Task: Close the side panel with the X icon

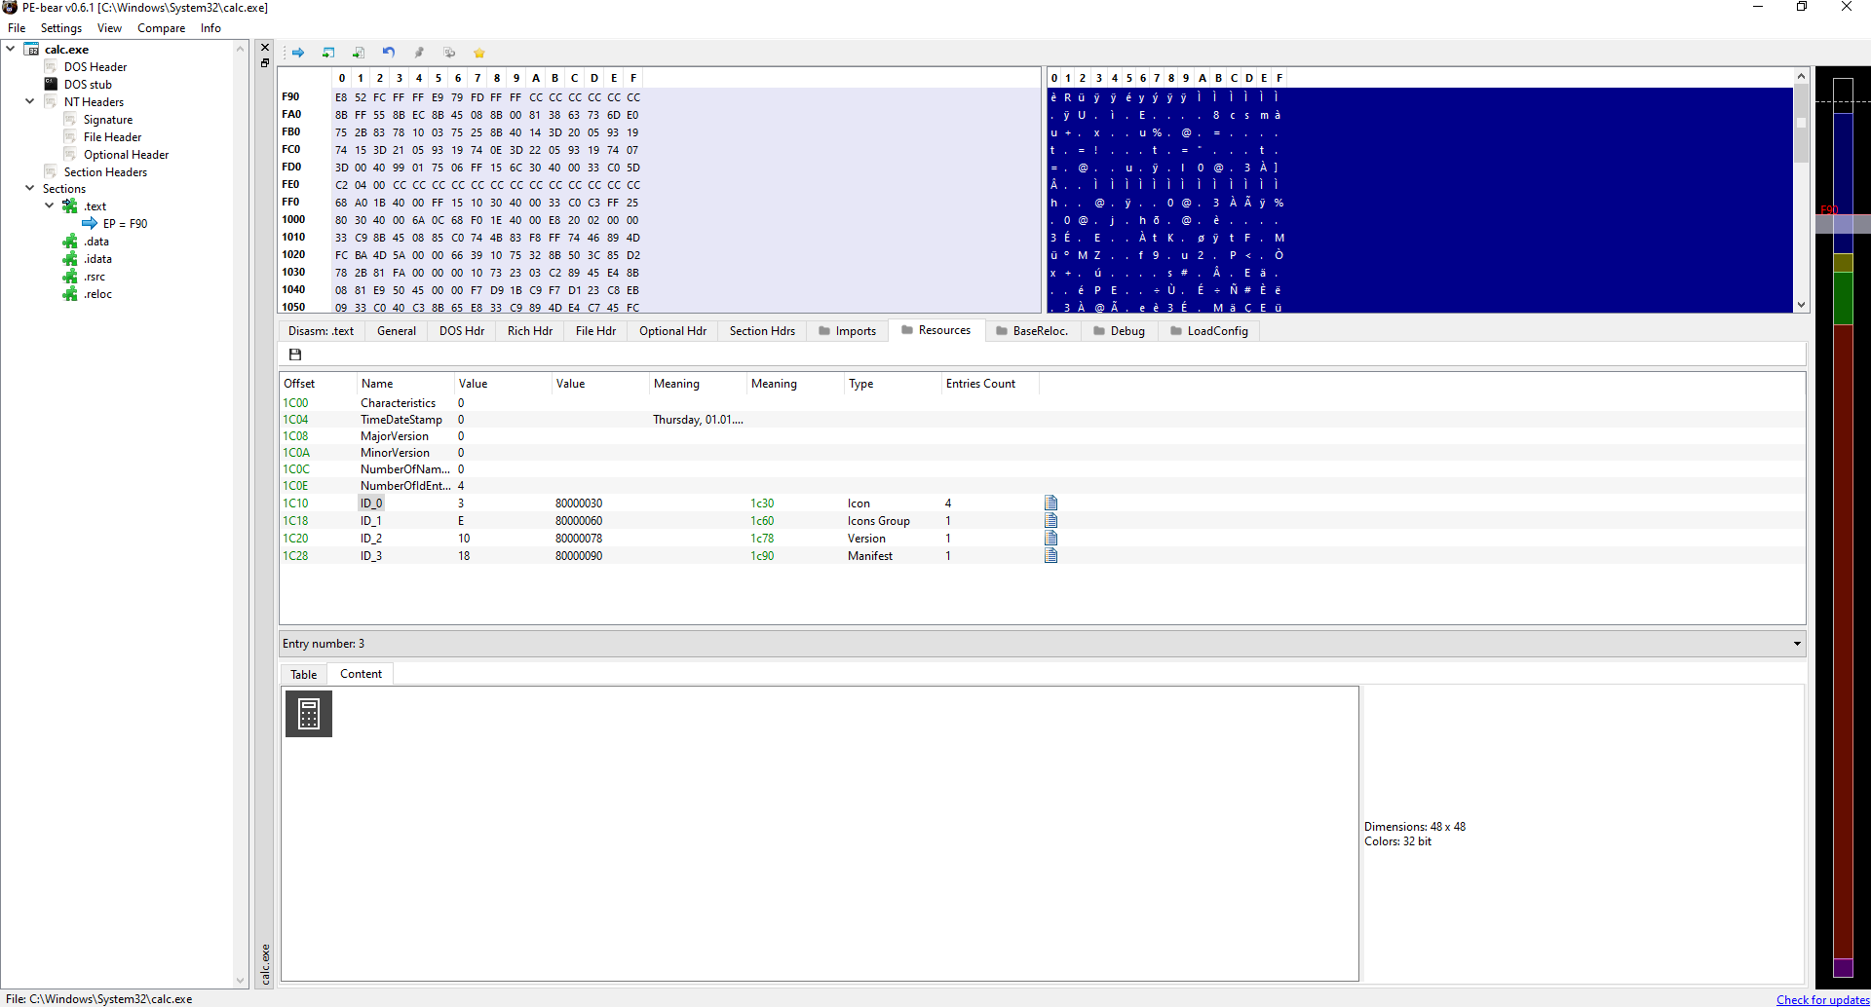Action: [x=265, y=47]
